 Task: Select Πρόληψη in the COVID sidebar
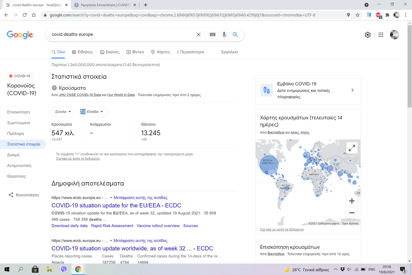pyautogui.click(x=15, y=133)
